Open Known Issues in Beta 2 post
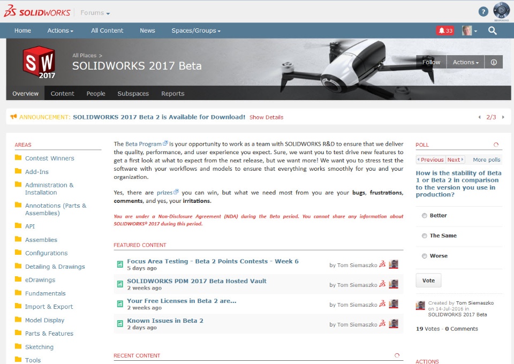This screenshot has height=364, width=514. 165,321
